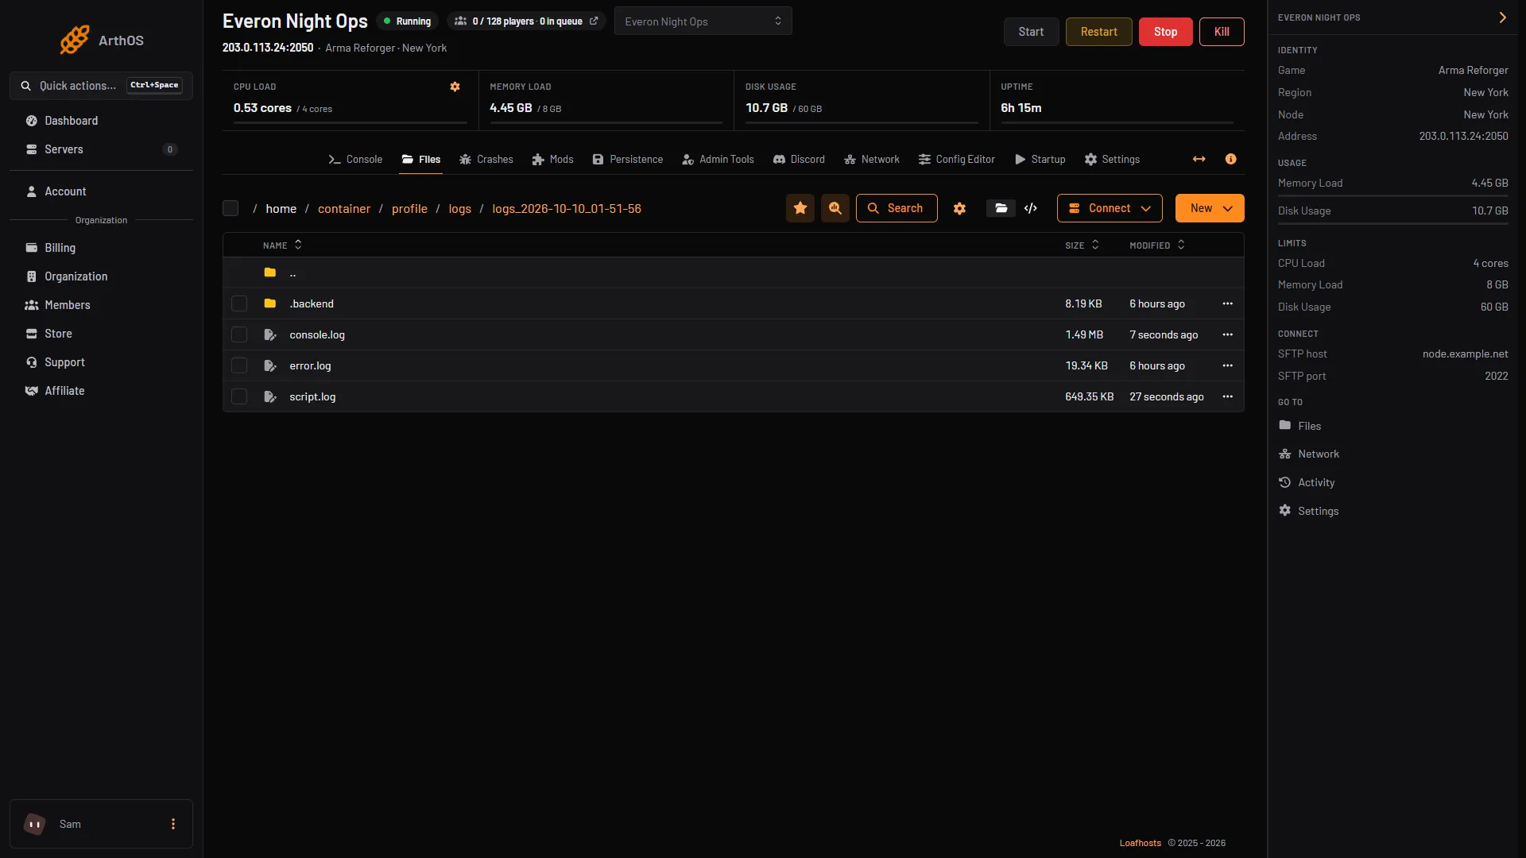Toggle the layout width arrows icon
The image size is (1526, 858).
[1199, 159]
